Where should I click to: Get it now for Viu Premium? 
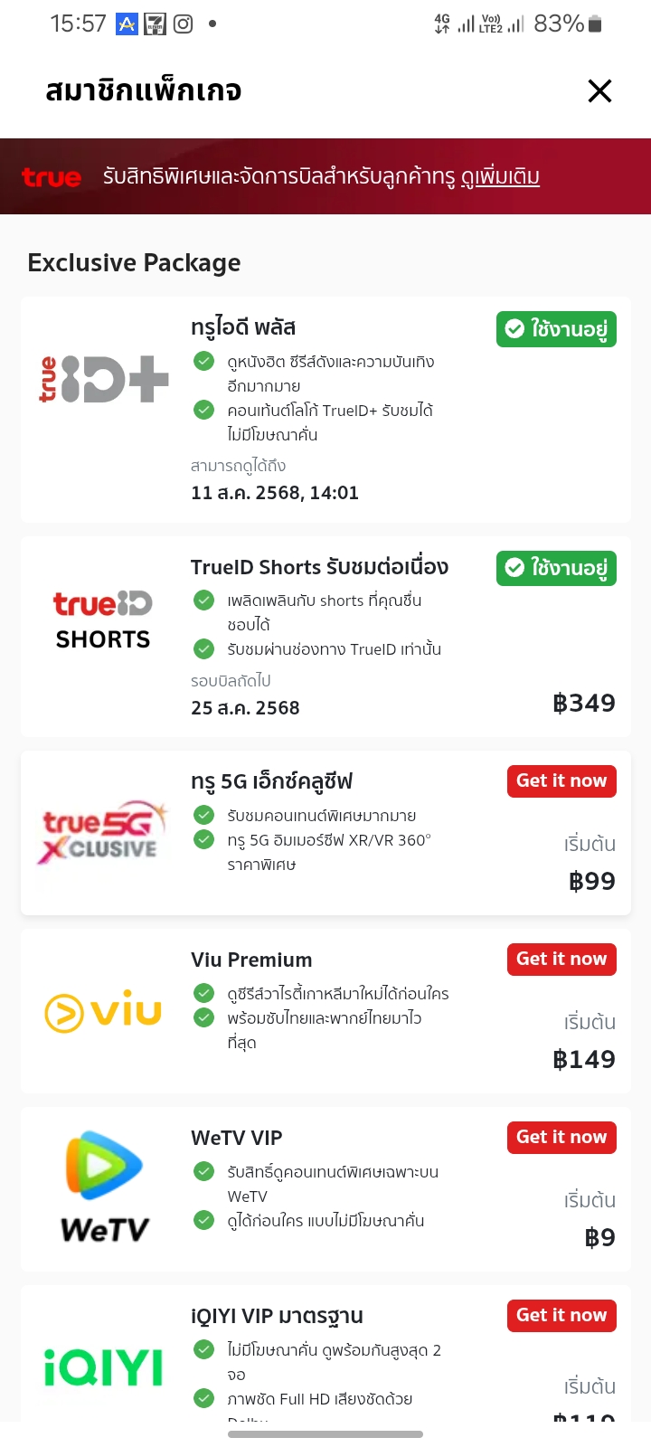(x=561, y=959)
